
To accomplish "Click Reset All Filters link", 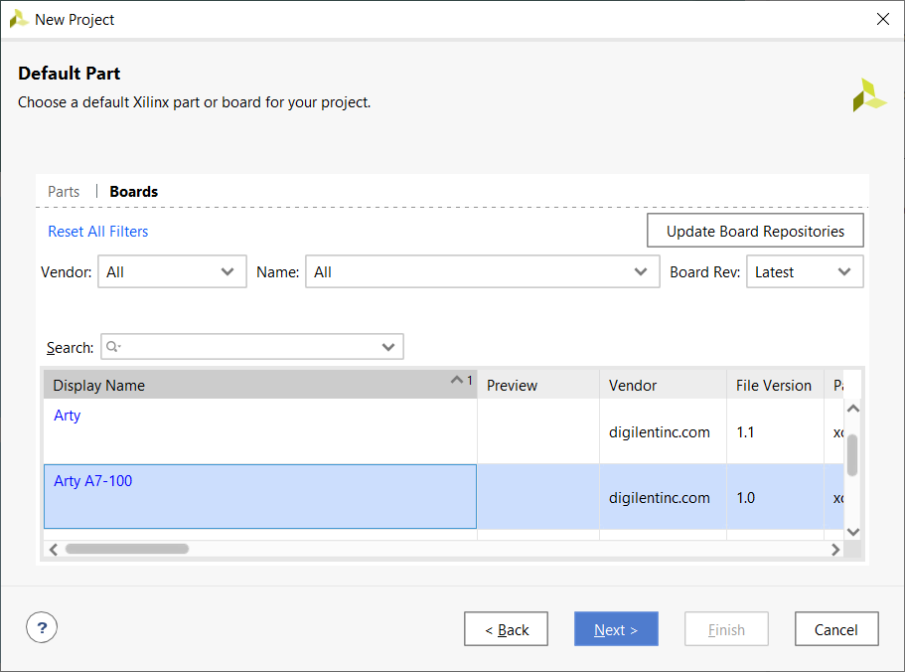I will pyautogui.click(x=98, y=232).
